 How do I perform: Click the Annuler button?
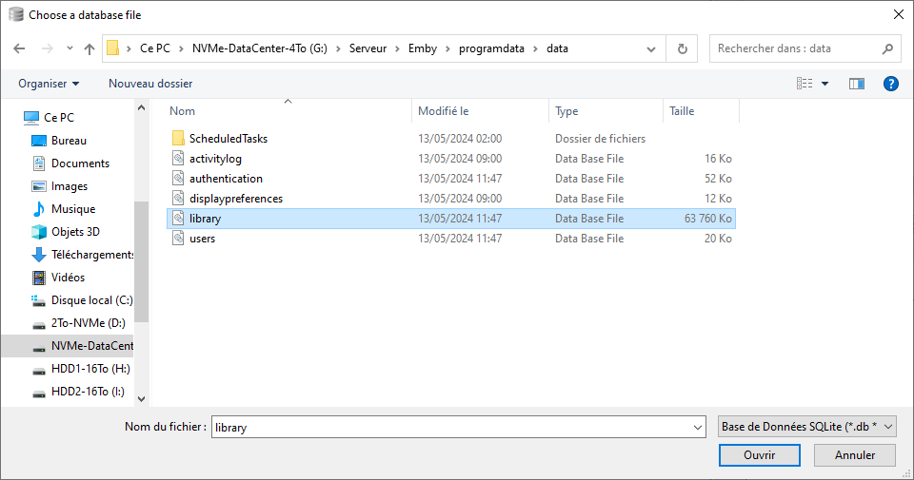(x=855, y=455)
